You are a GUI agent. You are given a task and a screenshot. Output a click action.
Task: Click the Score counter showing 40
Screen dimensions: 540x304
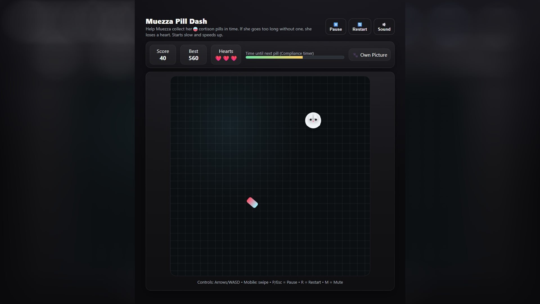163,58
